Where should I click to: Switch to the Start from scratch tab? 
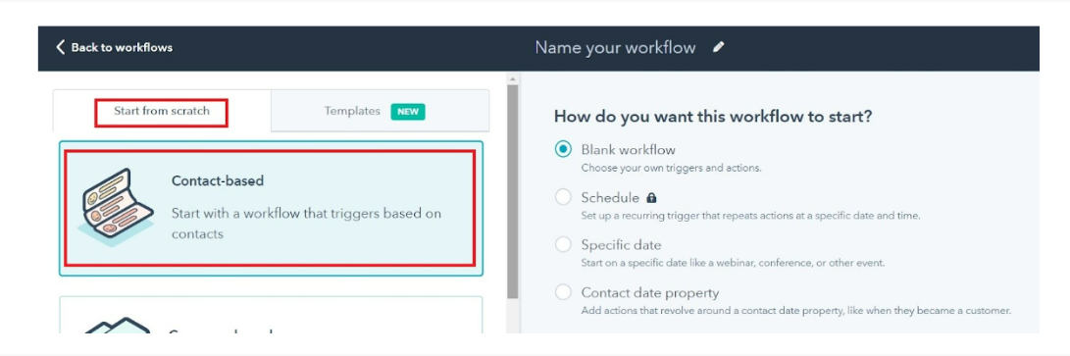click(x=162, y=111)
